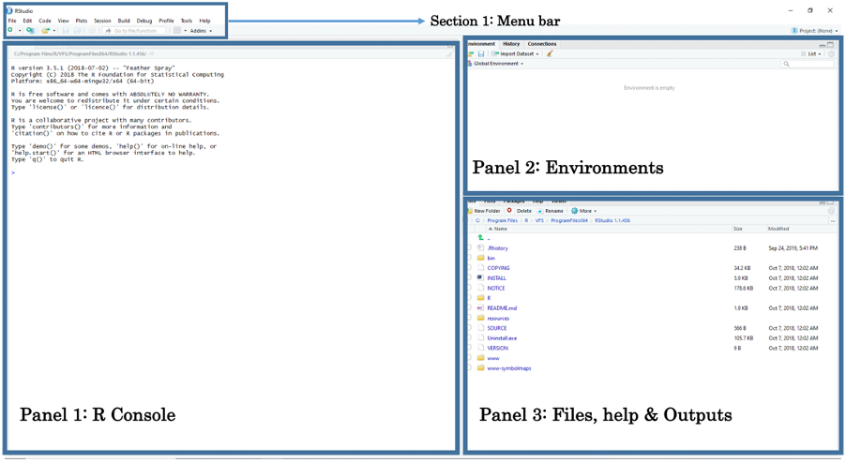Open the Addins dropdown menu
Image resolution: width=846 pixels, height=463 pixels.
tap(201, 31)
